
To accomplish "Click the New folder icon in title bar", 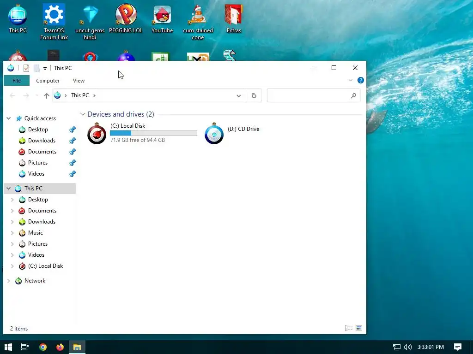I will (x=36, y=68).
